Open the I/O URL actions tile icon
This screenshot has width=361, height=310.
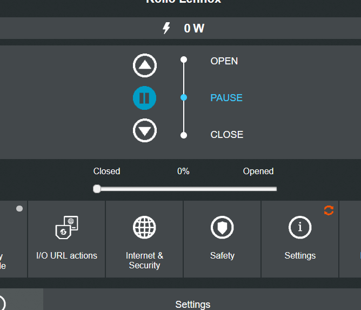click(67, 227)
